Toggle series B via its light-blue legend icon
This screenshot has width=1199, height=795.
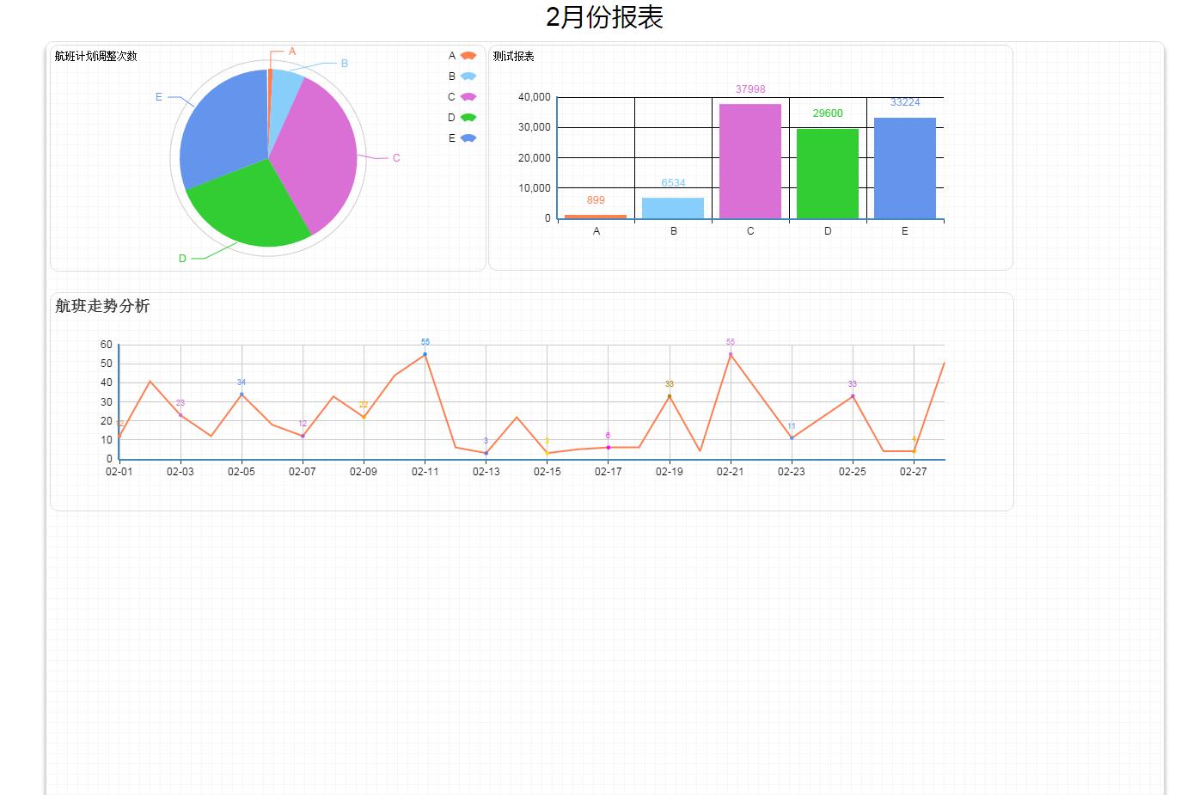tap(468, 76)
